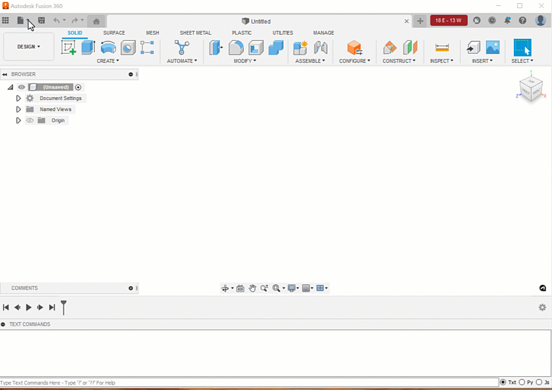The width and height of the screenshot is (552, 390).
Task: Click the Save disk icon
Action: 41,20
